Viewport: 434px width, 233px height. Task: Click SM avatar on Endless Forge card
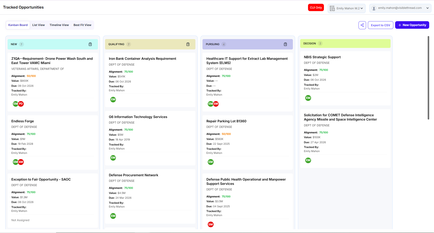21,162
